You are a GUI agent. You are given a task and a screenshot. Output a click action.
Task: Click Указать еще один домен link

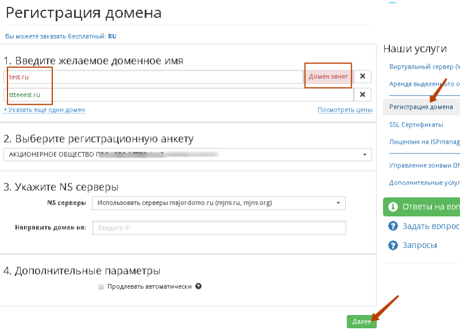[x=44, y=110]
